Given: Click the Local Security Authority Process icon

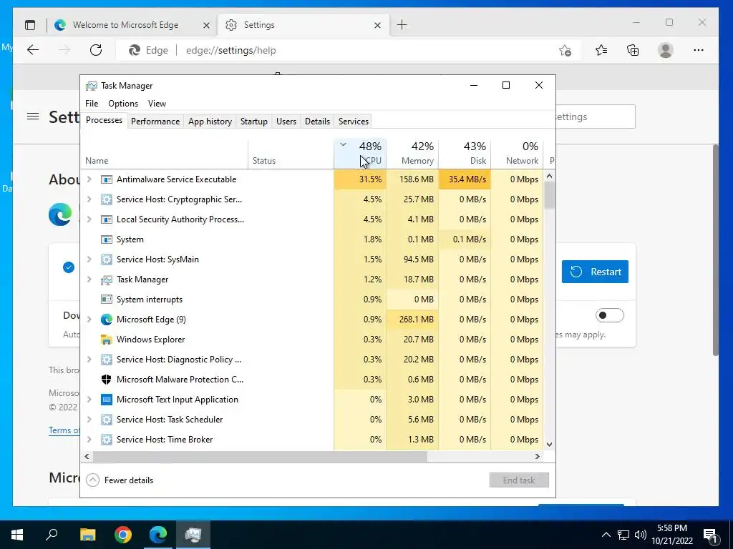Looking at the screenshot, I should [107, 219].
